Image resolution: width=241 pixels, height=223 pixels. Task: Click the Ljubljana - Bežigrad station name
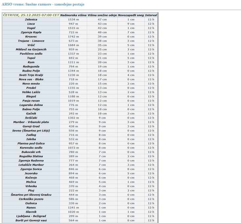coord(31,216)
